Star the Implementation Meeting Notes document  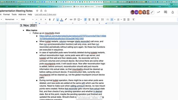tap(37, 11)
